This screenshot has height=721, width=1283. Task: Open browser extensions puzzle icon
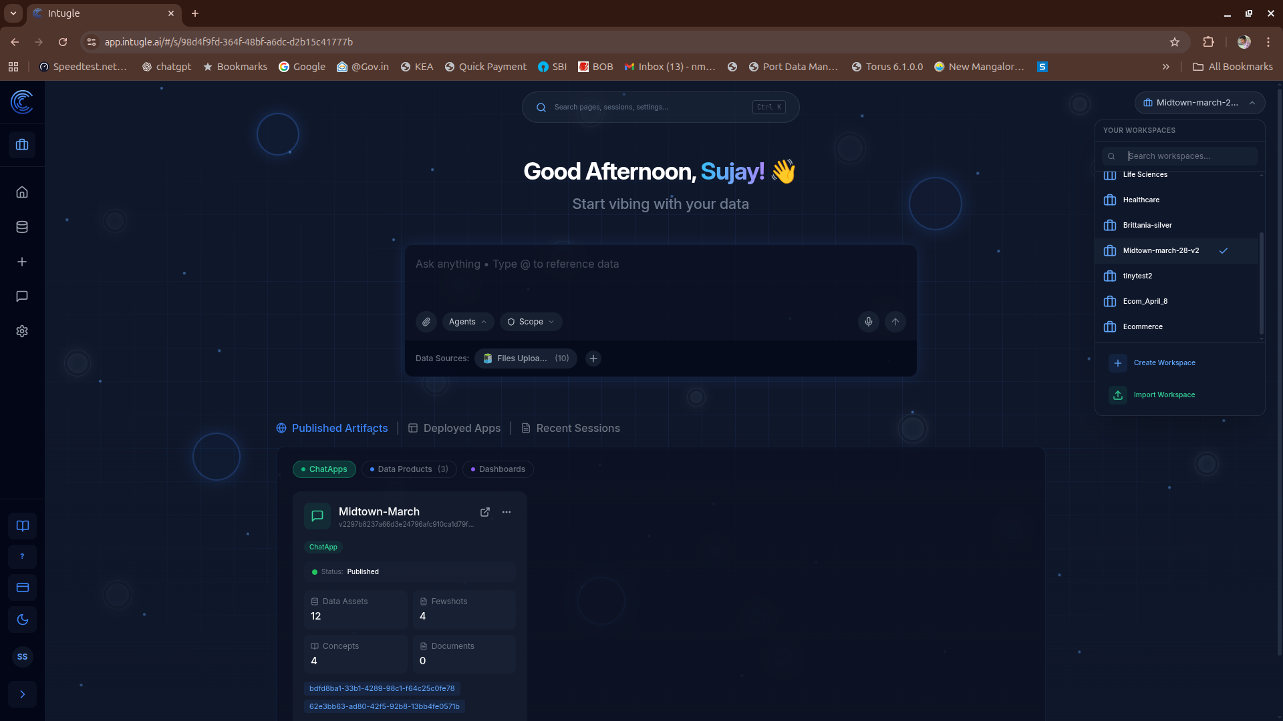point(1208,42)
